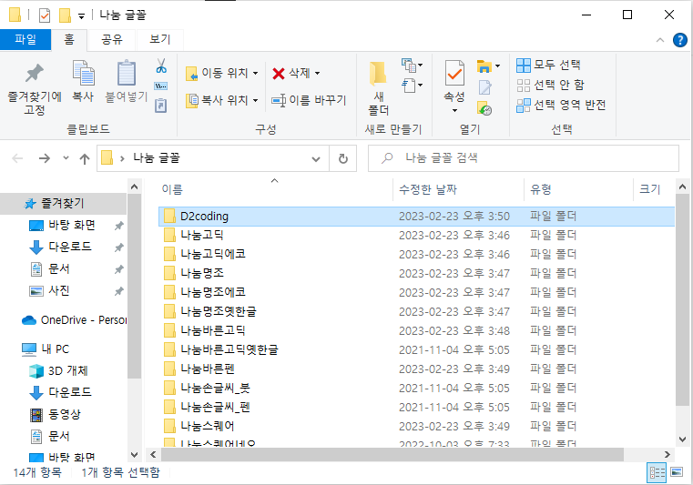The width and height of the screenshot is (693, 485).
Task: Click Invert selection (선택 영역 반전)
Action: [561, 106]
